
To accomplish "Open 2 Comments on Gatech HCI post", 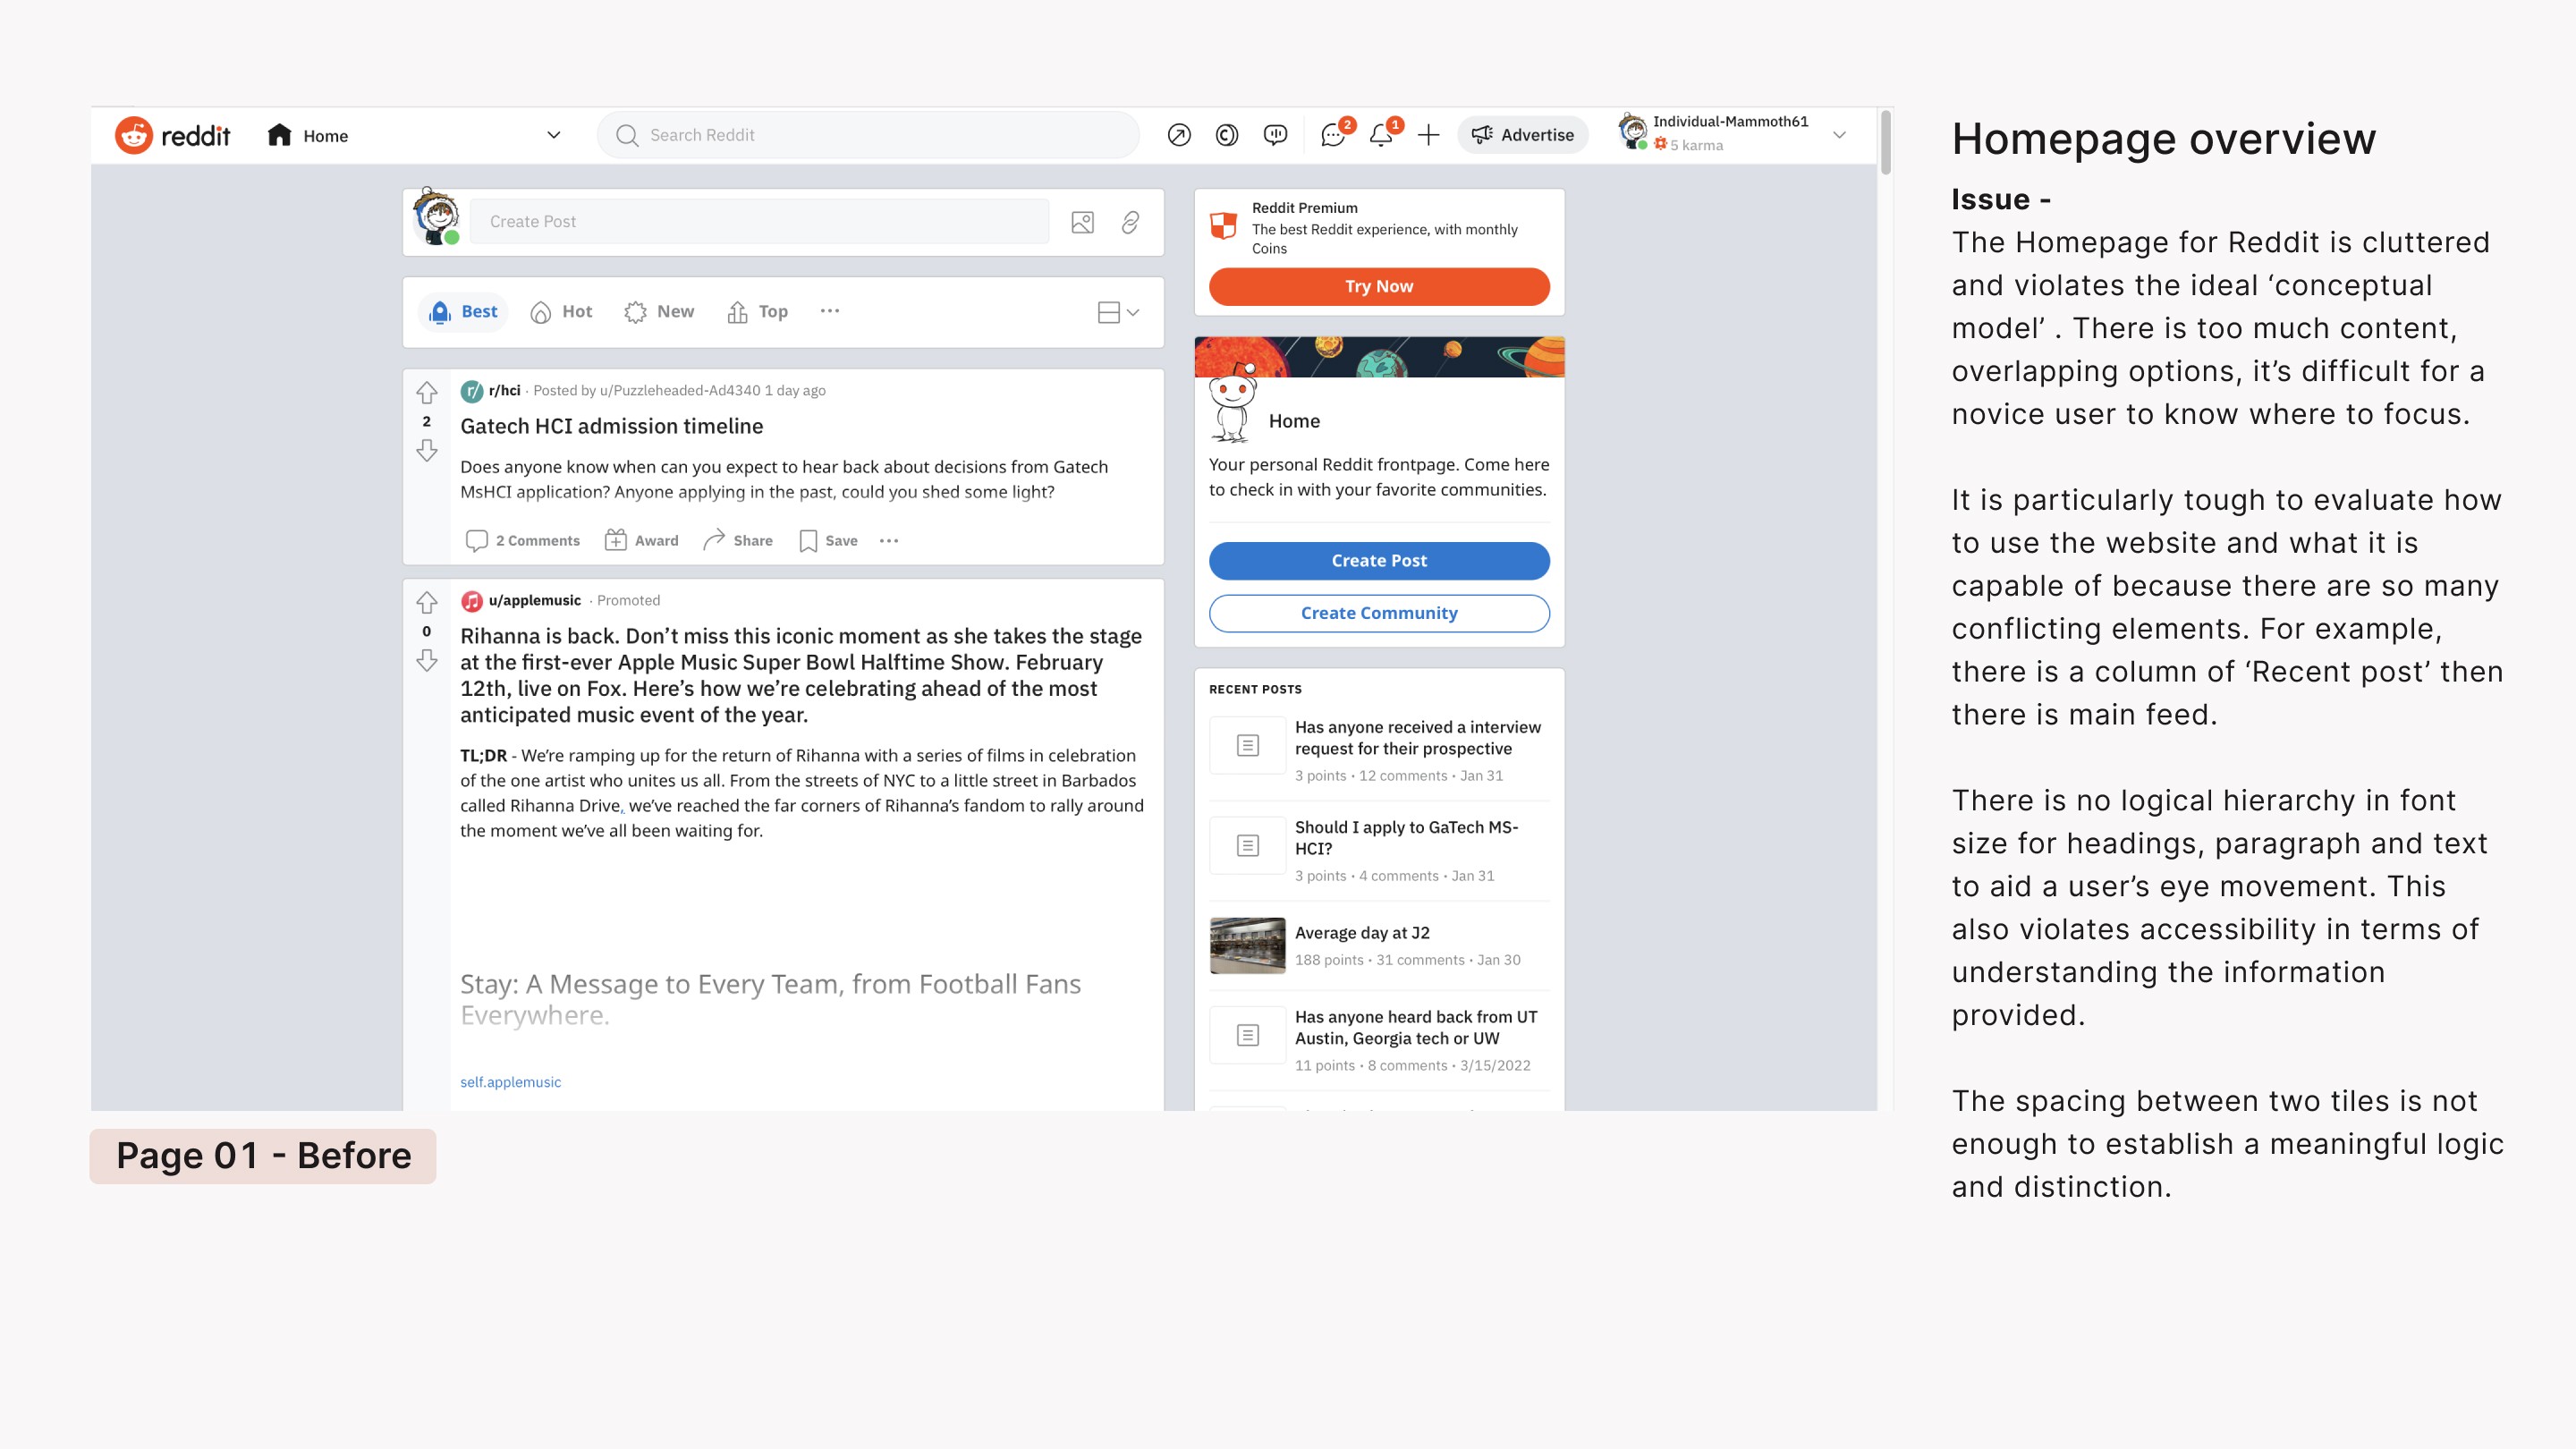I will (x=523, y=541).
